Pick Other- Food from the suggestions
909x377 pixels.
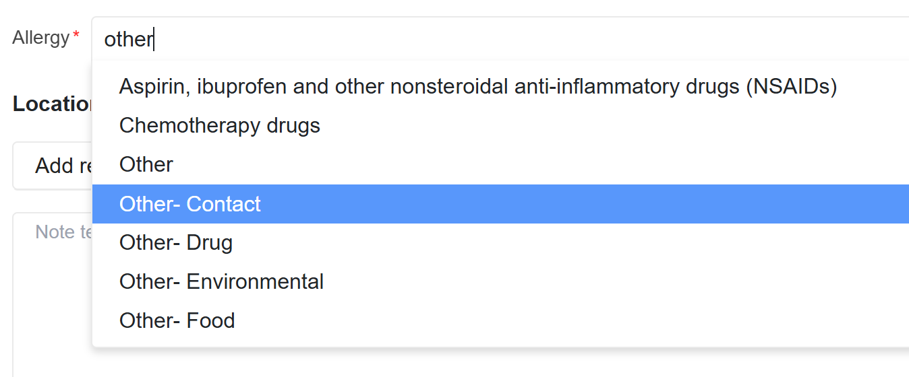(x=177, y=320)
